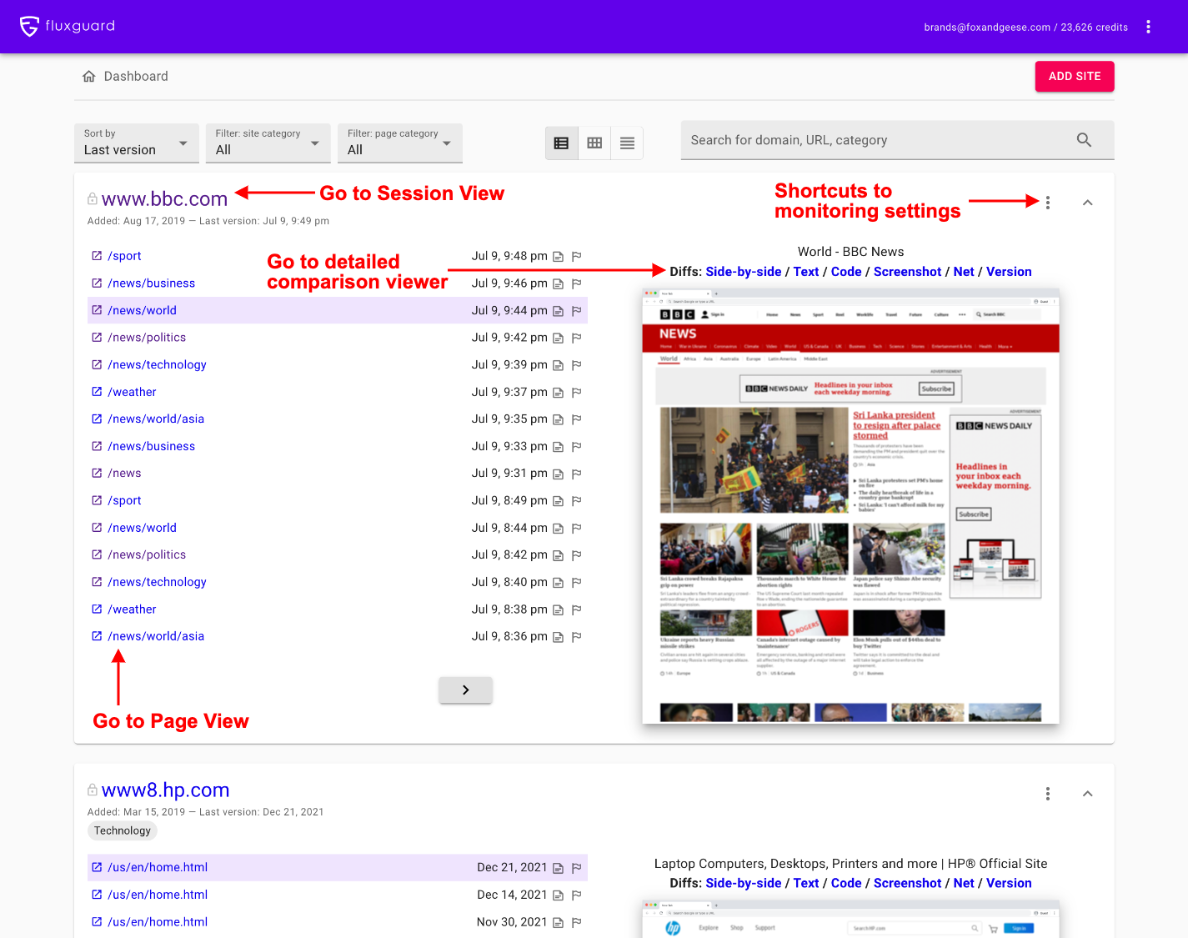Open /us/en/home.html from Dec 21, 2021
The width and height of the screenshot is (1188, 938).
click(158, 867)
